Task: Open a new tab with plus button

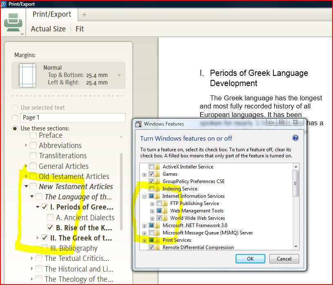Action: tap(84, 15)
